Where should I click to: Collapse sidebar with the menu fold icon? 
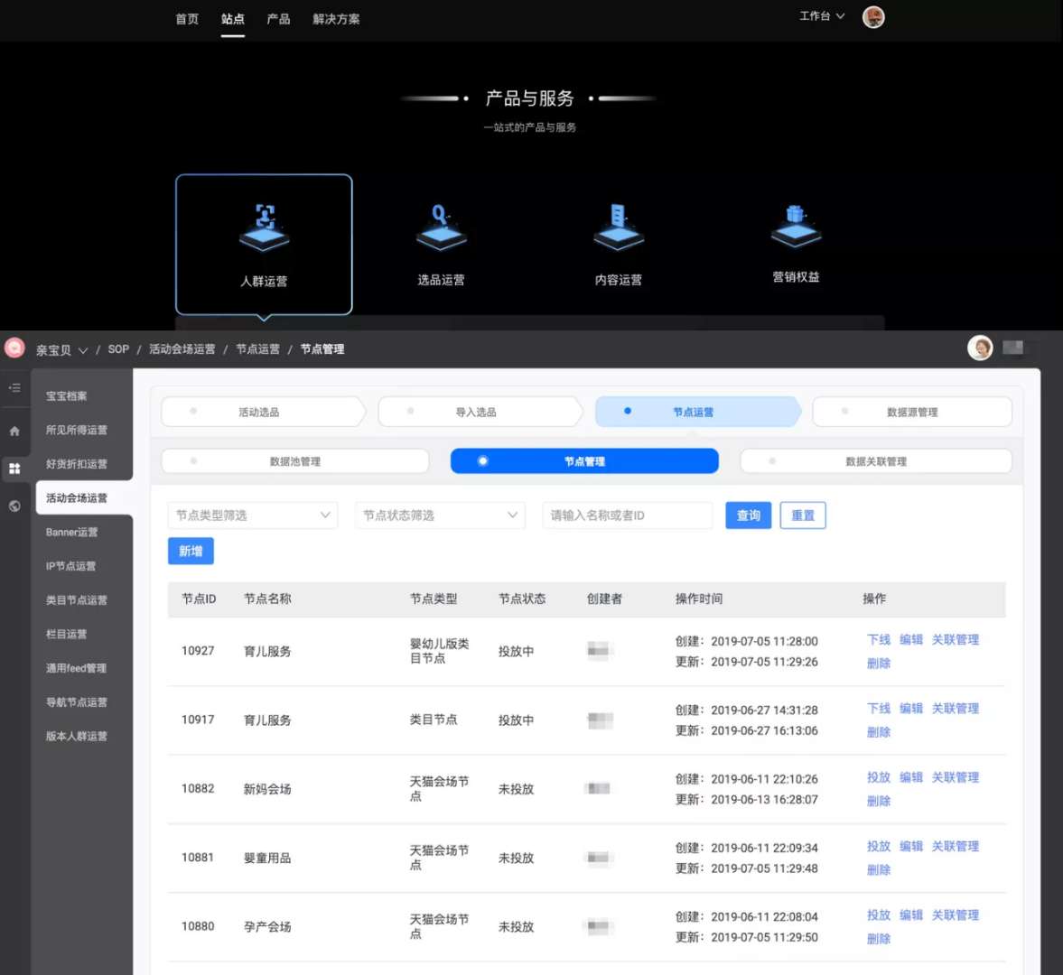click(14, 387)
